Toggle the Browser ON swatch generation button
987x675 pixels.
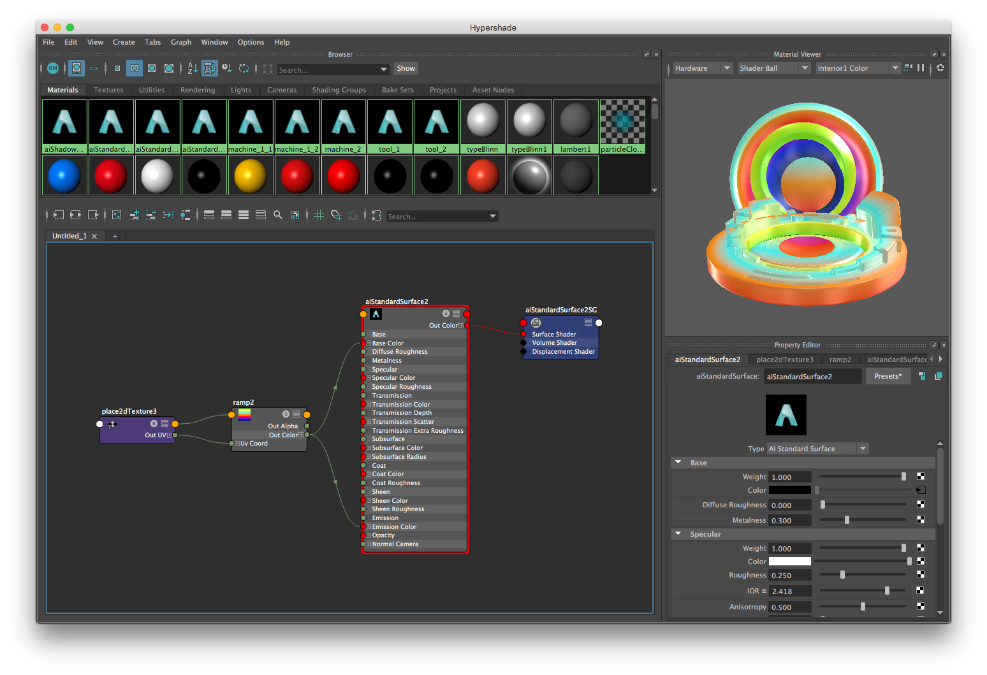pos(53,68)
